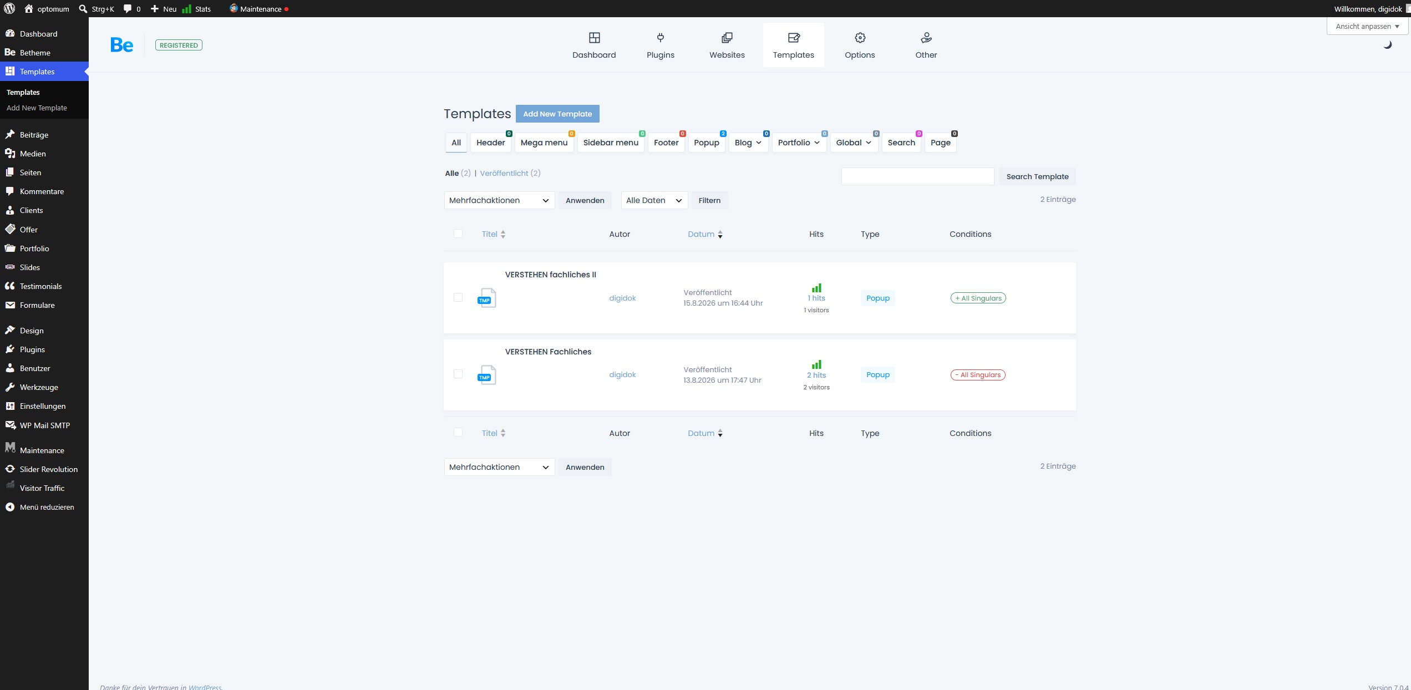Viewport: 1411px width, 690px height.
Task: Click the bottom Anwenden button
Action: coord(585,467)
